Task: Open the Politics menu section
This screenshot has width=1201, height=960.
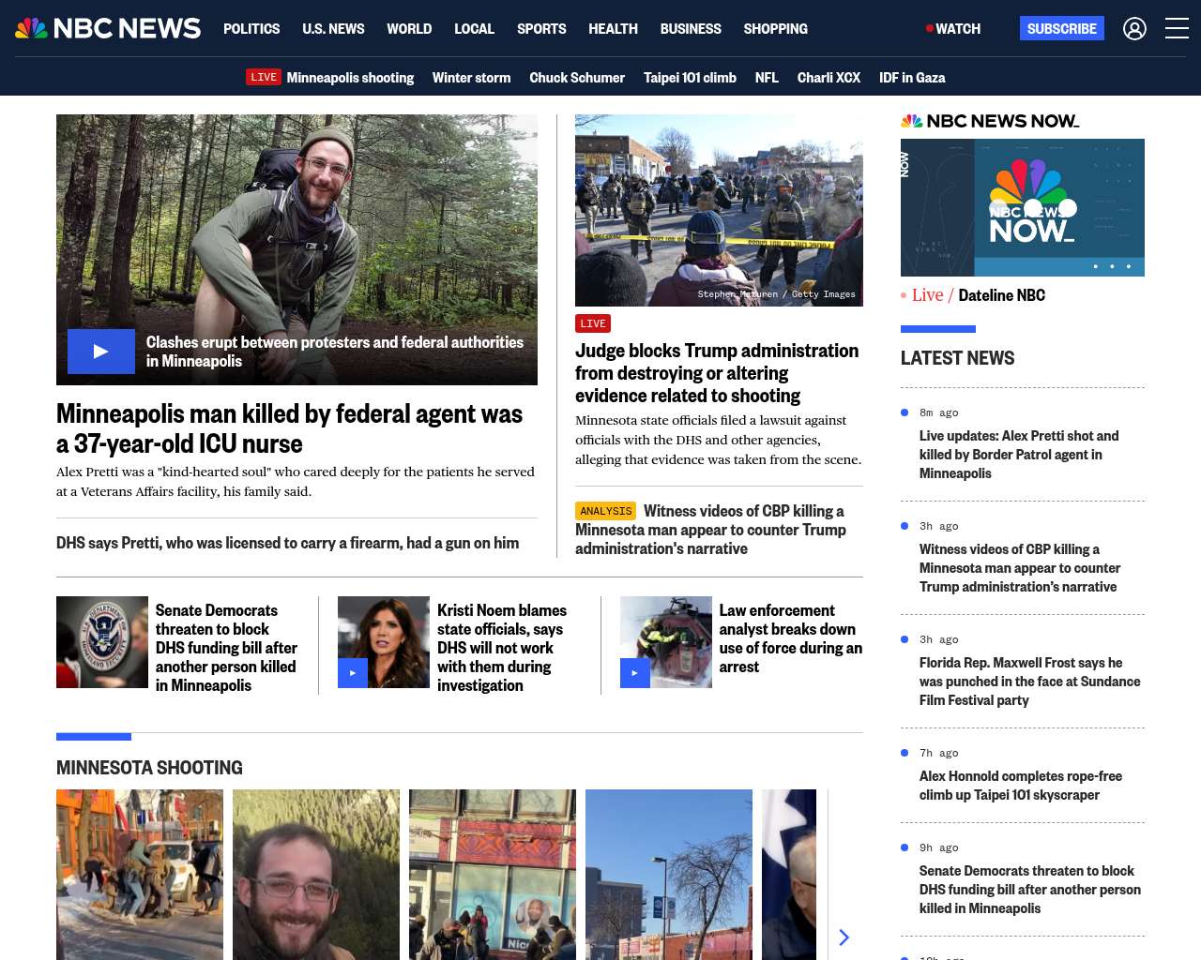Action: [x=251, y=29]
